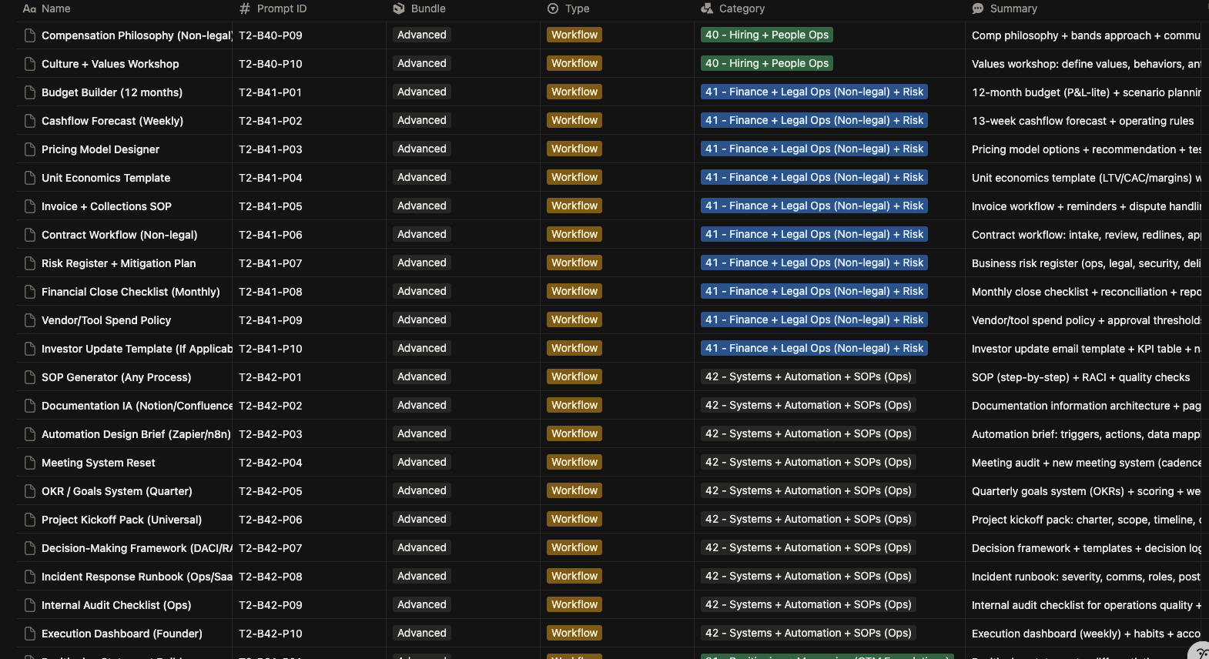Click the page icon beside Meeting System Reset
1209x659 pixels.
[30, 463]
